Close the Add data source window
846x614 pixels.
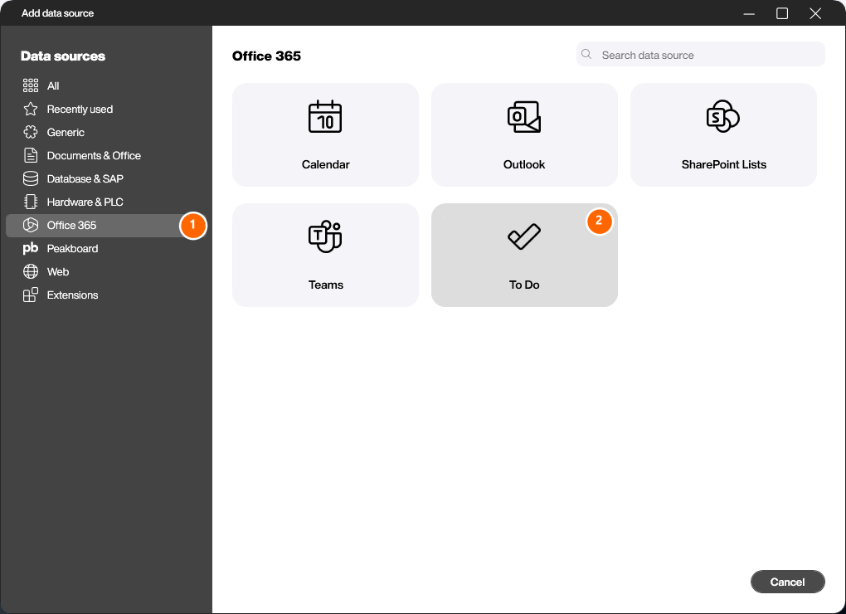click(815, 13)
